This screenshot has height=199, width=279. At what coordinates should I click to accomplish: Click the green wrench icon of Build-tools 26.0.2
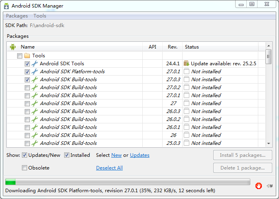[35, 119]
